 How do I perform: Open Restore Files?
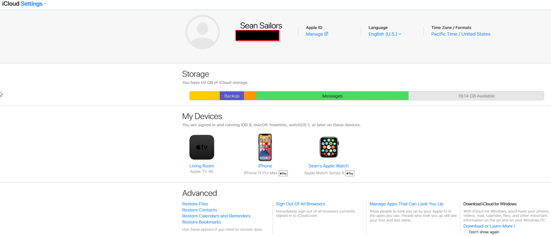(x=195, y=204)
